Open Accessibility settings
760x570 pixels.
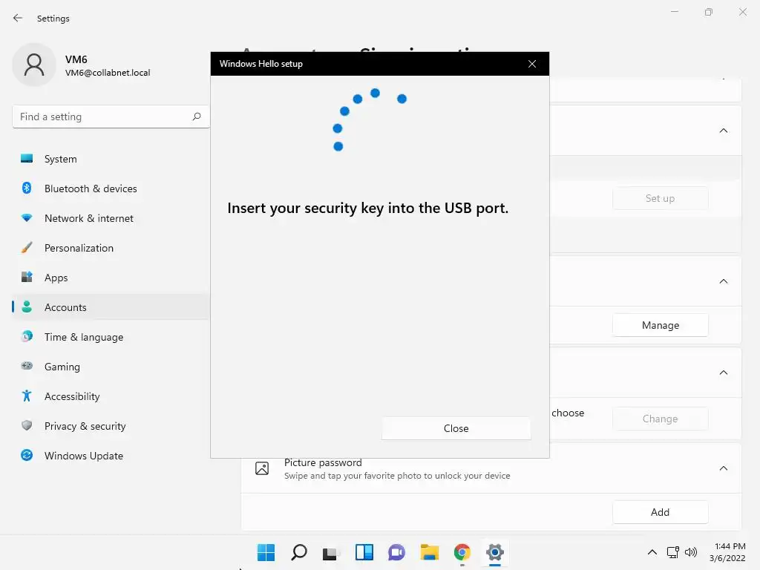[111, 396]
